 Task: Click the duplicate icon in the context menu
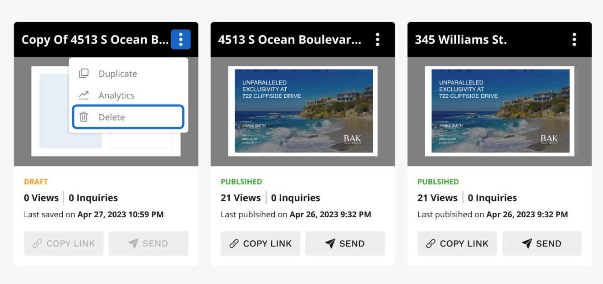pyautogui.click(x=83, y=73)
